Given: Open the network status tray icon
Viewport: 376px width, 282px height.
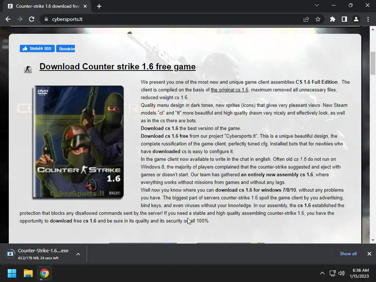Looking at the screenshot, I should pos(332,273).
